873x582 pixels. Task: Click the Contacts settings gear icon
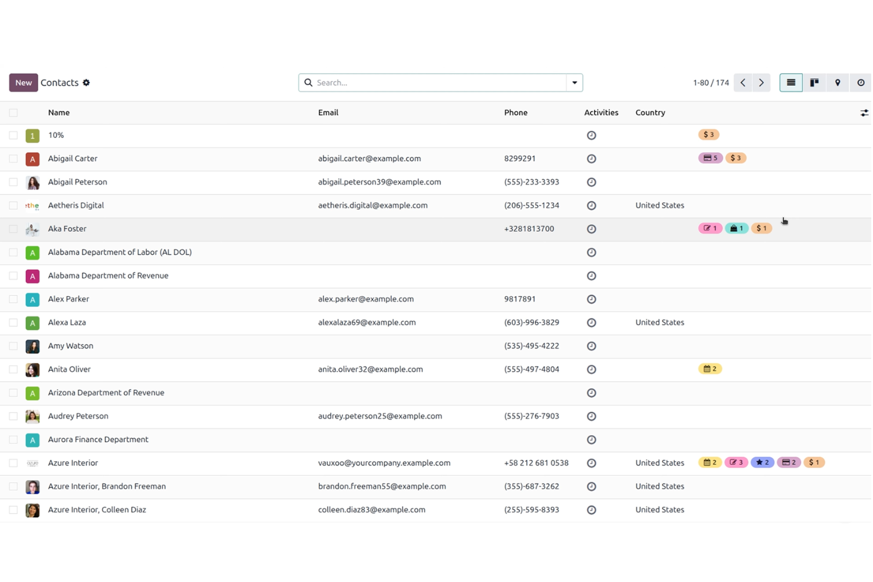pos(86,83)
